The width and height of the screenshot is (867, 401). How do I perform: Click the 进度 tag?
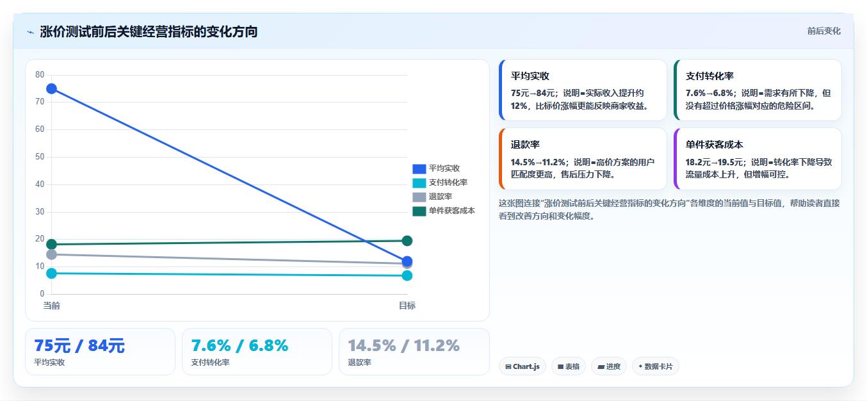click(x=609, y=366)
